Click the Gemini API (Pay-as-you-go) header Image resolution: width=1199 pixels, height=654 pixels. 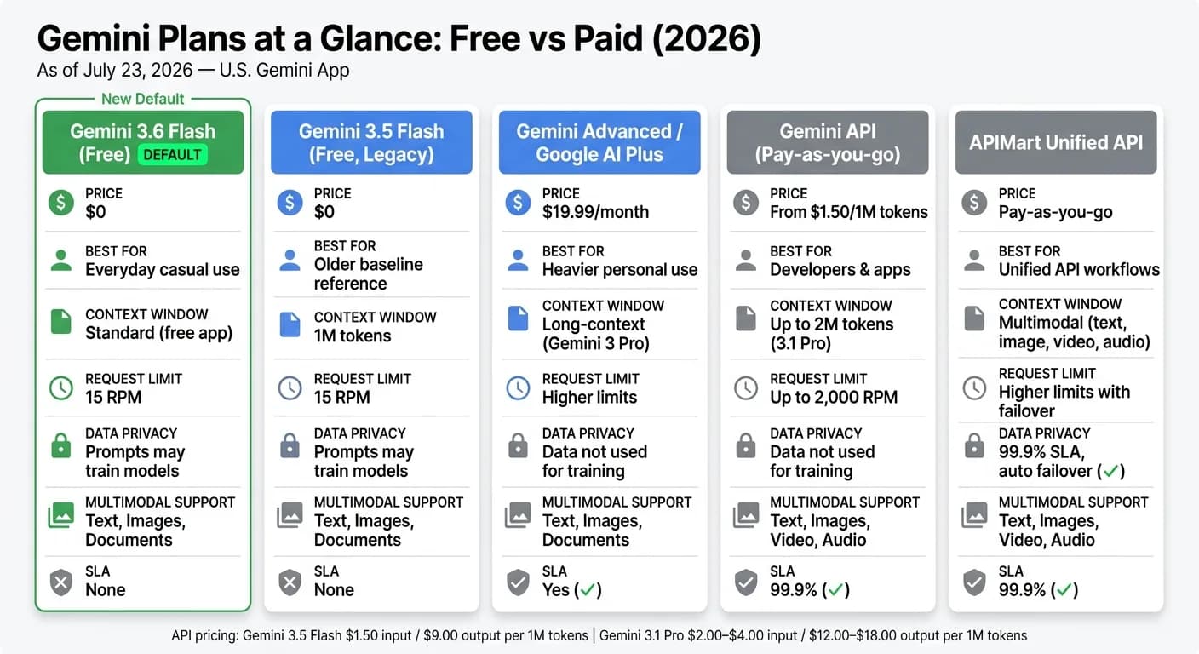click(x=828, y=142)
